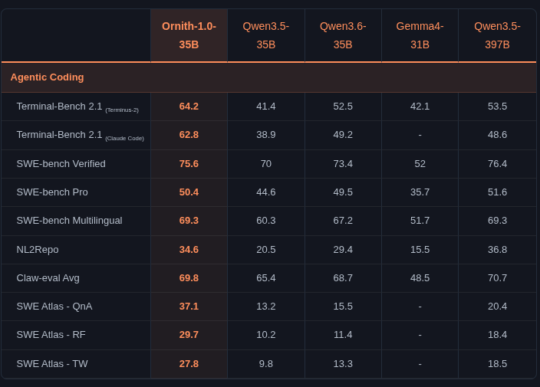The height and width of the screenshot is (387, 540).
Task: Select the Terminal-Bench 2.1 (Claude Code) row label
Action: (x=81, y=135)
